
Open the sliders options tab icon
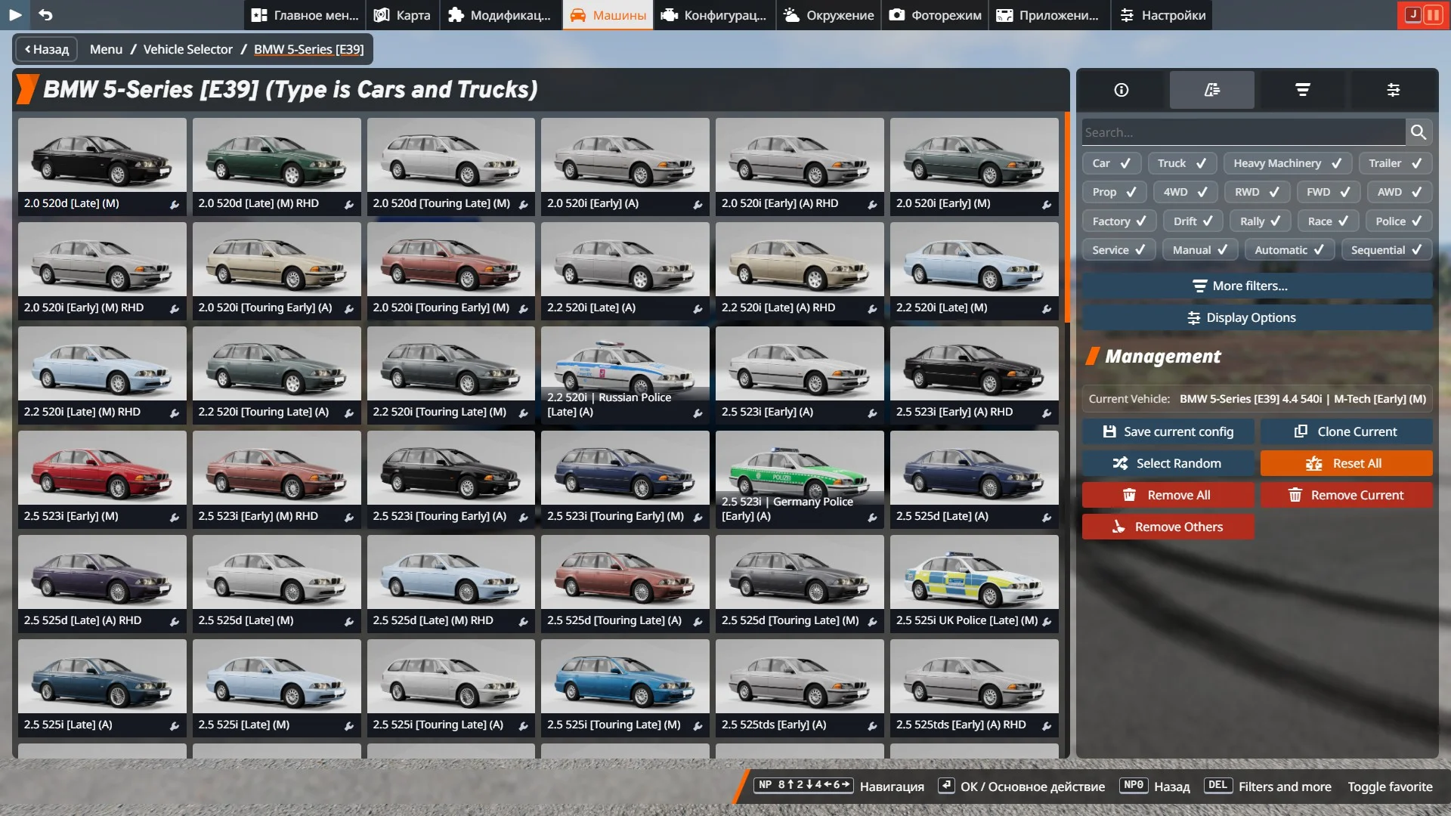tap(1394, 90)
